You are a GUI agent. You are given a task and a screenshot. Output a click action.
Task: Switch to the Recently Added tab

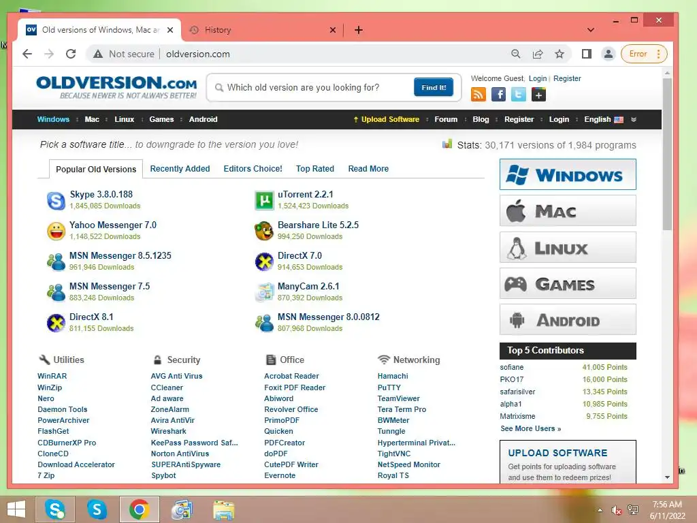(180, 169)
